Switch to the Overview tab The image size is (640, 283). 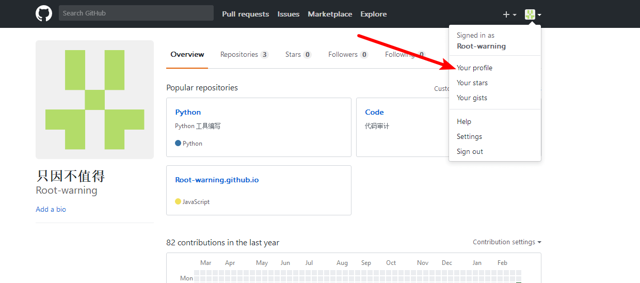click(x=187, y=54)
